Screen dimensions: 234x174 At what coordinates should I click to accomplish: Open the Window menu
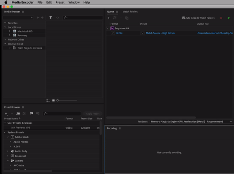tap(74, 2)
